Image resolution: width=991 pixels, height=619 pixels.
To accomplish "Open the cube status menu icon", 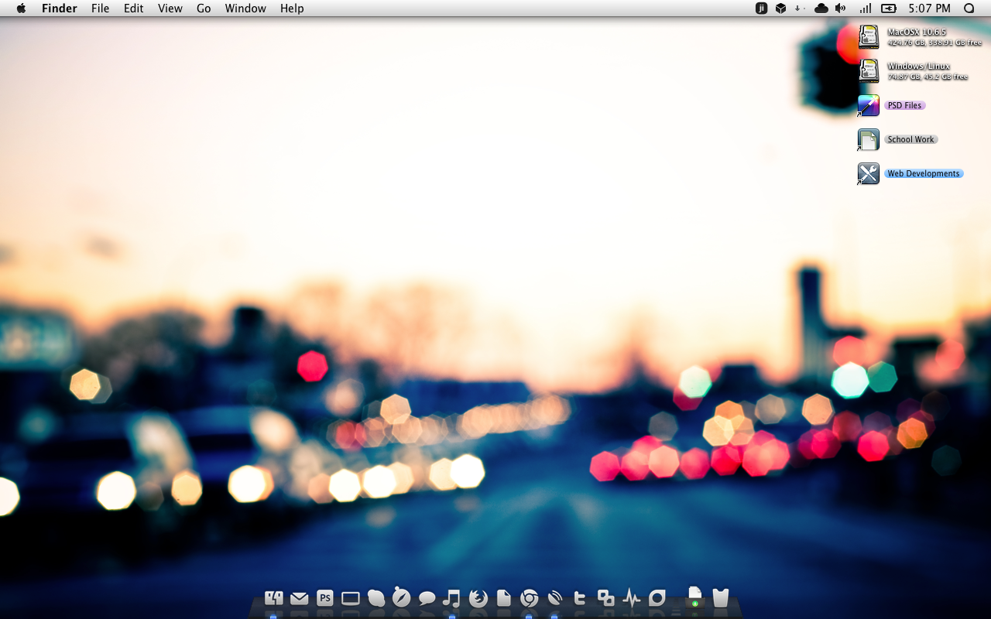I will coord(781,9).
